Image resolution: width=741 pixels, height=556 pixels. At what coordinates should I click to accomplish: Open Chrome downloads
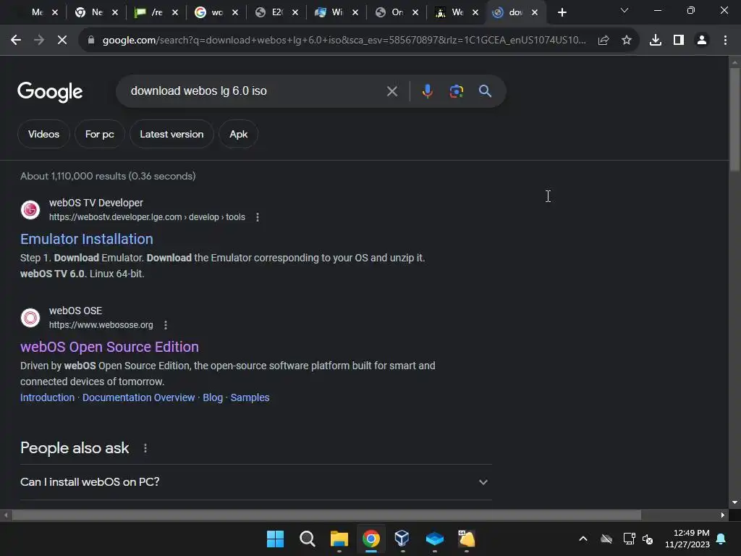click(655, 41)
